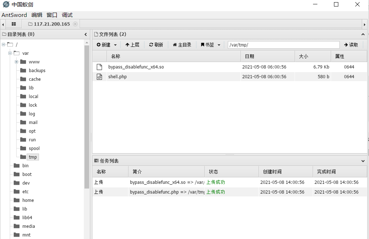Viewport: 369px width, 239px height.
Task: Select the spool folder
Action: (34, 149)
